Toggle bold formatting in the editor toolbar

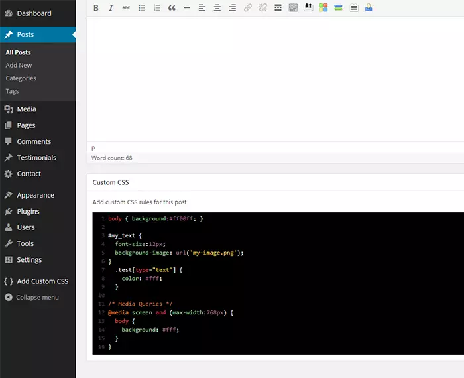[96, 8]
